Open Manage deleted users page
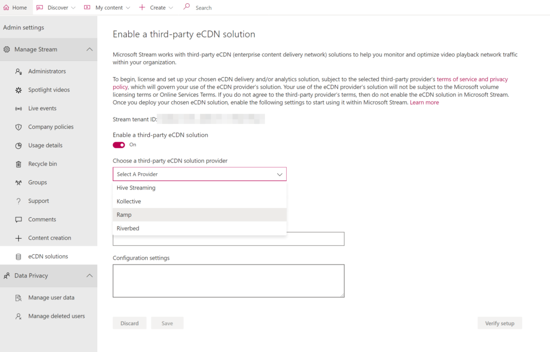This screenshot has width=550, height=352. tap(49, 316)
